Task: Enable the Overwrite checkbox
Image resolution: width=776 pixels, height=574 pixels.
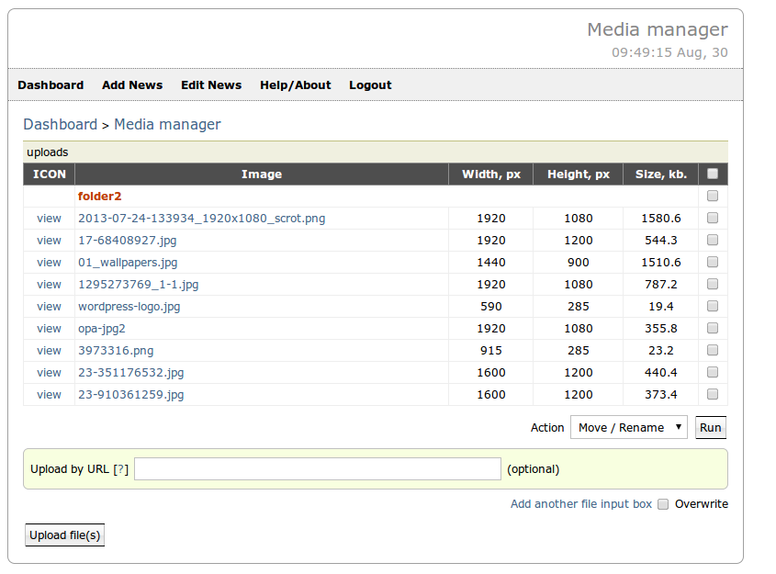Action: tap(663, 504)
